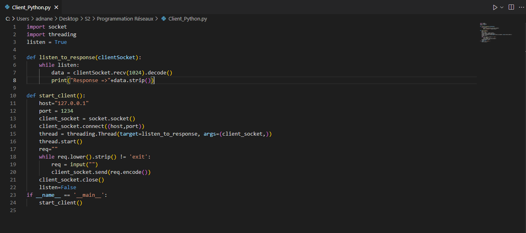Place cursor on the import socket statement
Screen dimensions: 526x233
(x=46, y=27)
